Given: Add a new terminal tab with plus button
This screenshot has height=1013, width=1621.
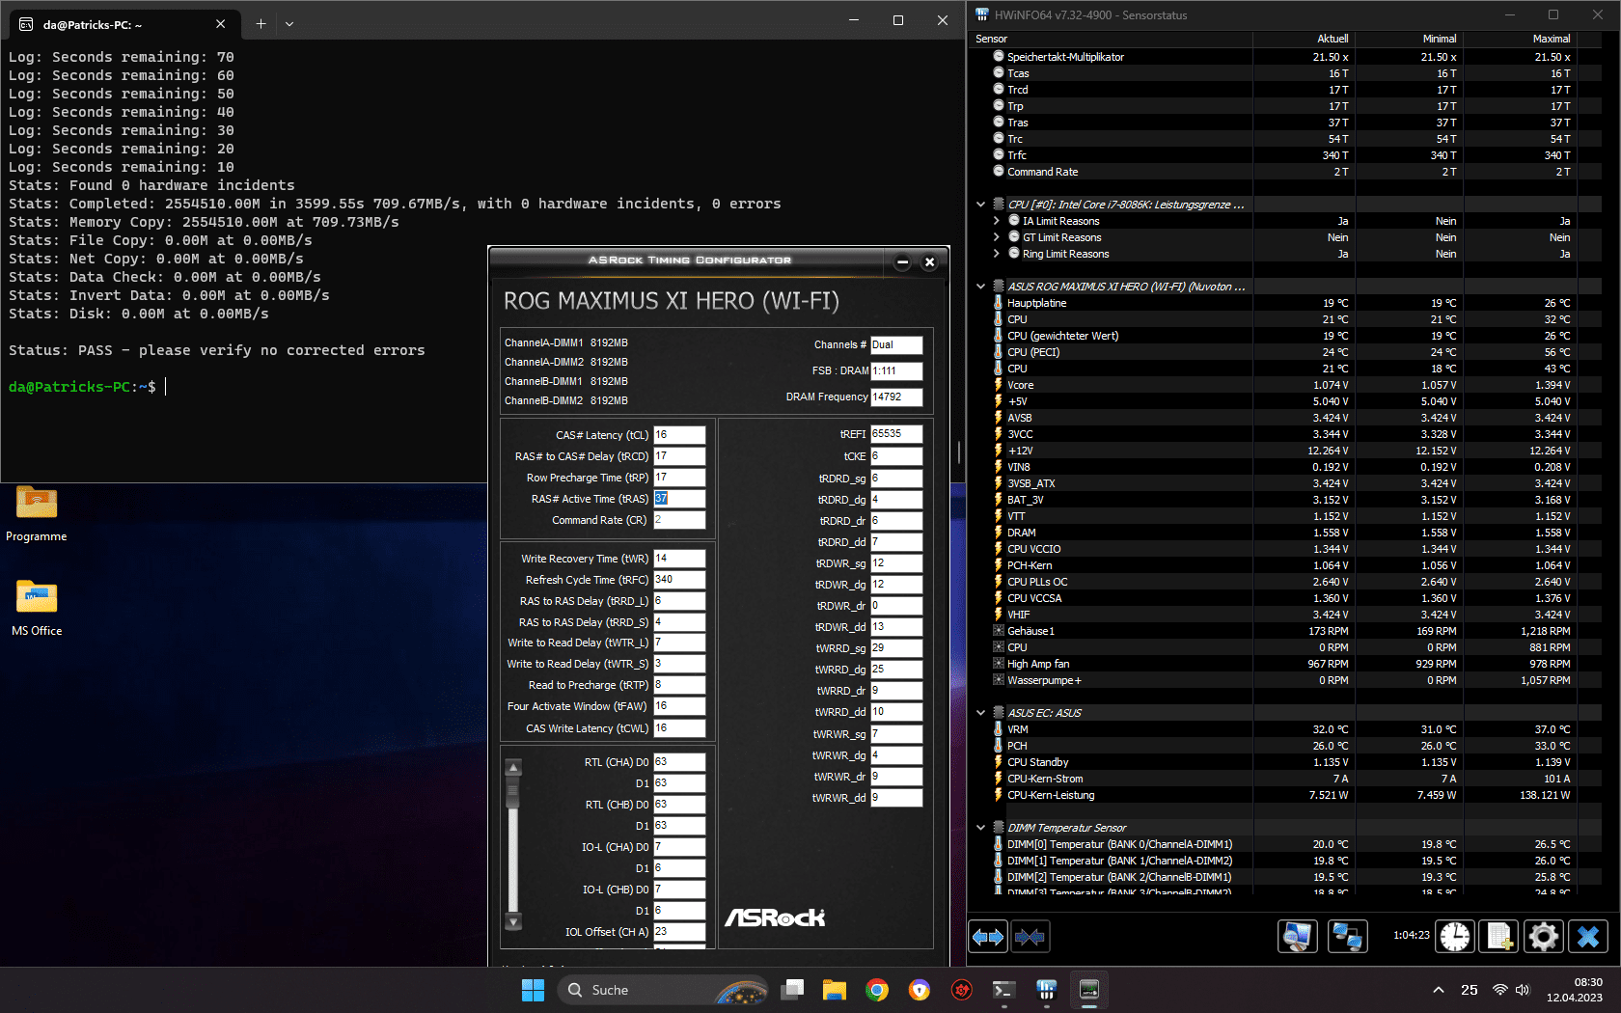Looking at the screenshot, I should [261, 23].
